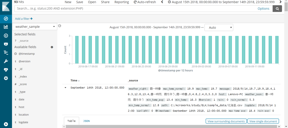Sort by Time column arrow
This screenshot has width=288, height=128.
79,81
